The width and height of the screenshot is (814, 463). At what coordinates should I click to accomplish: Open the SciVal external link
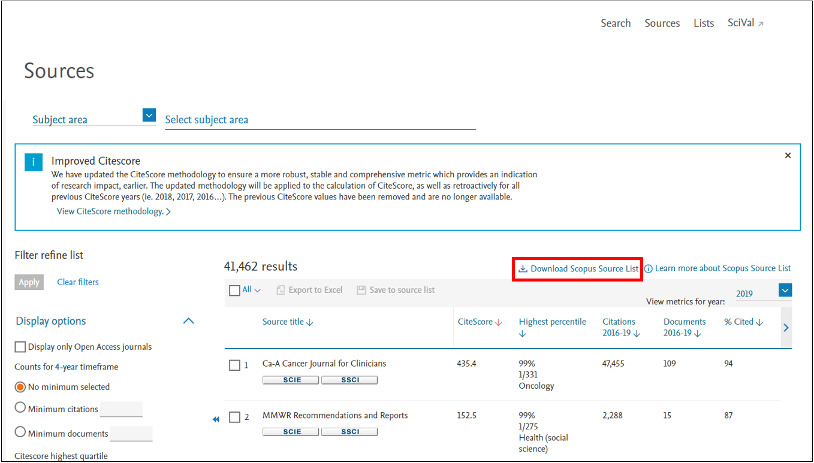click(746, 23)
